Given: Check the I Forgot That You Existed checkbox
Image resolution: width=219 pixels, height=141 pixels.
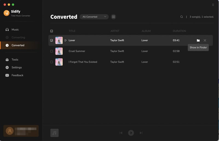Looking at the screenshot, I should tap(51, 62).
